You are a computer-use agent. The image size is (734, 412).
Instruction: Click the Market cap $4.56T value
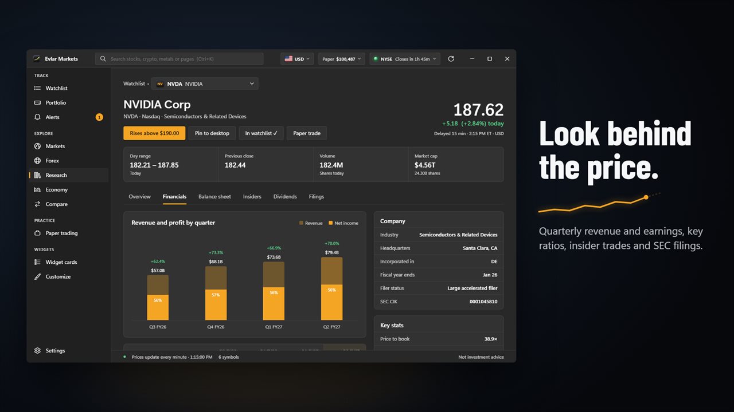tap(424, 165)
